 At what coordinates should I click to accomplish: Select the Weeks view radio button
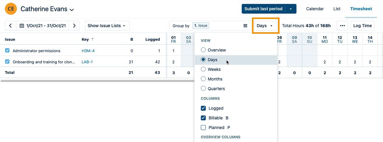[203, 69]
